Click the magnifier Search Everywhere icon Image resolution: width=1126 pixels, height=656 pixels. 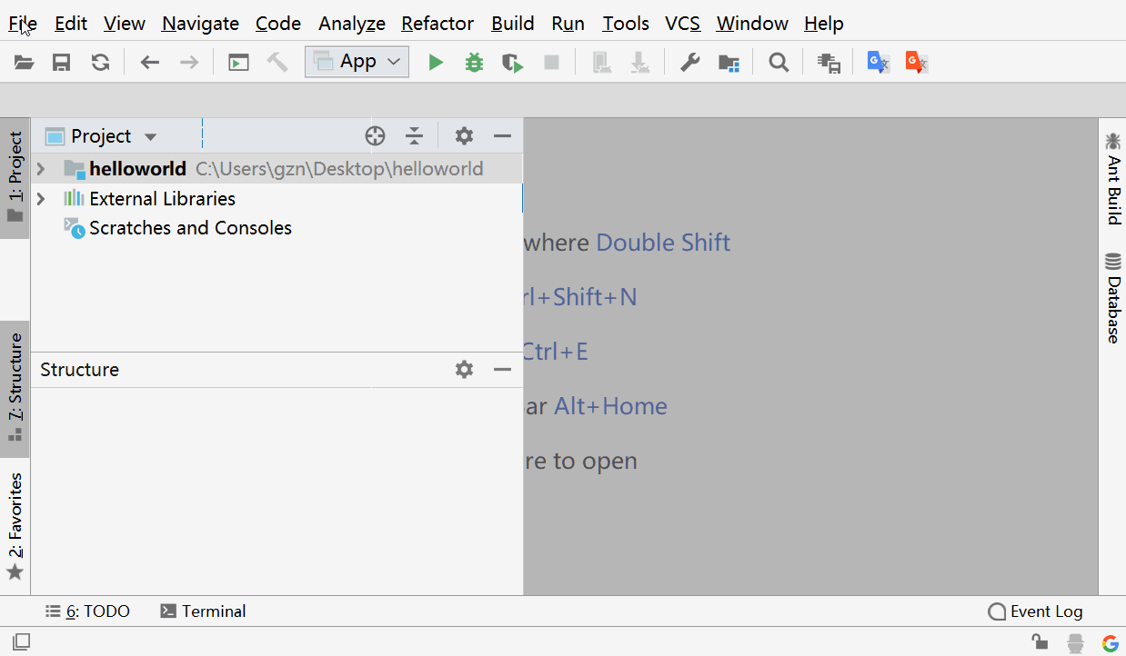[779, 63]
